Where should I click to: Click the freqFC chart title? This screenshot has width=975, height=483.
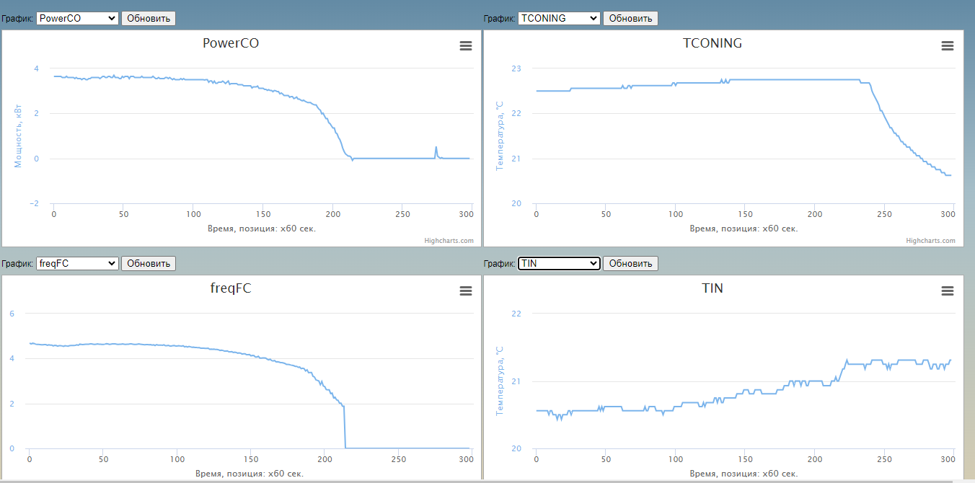pyautogui.click(x=231, y=288)
